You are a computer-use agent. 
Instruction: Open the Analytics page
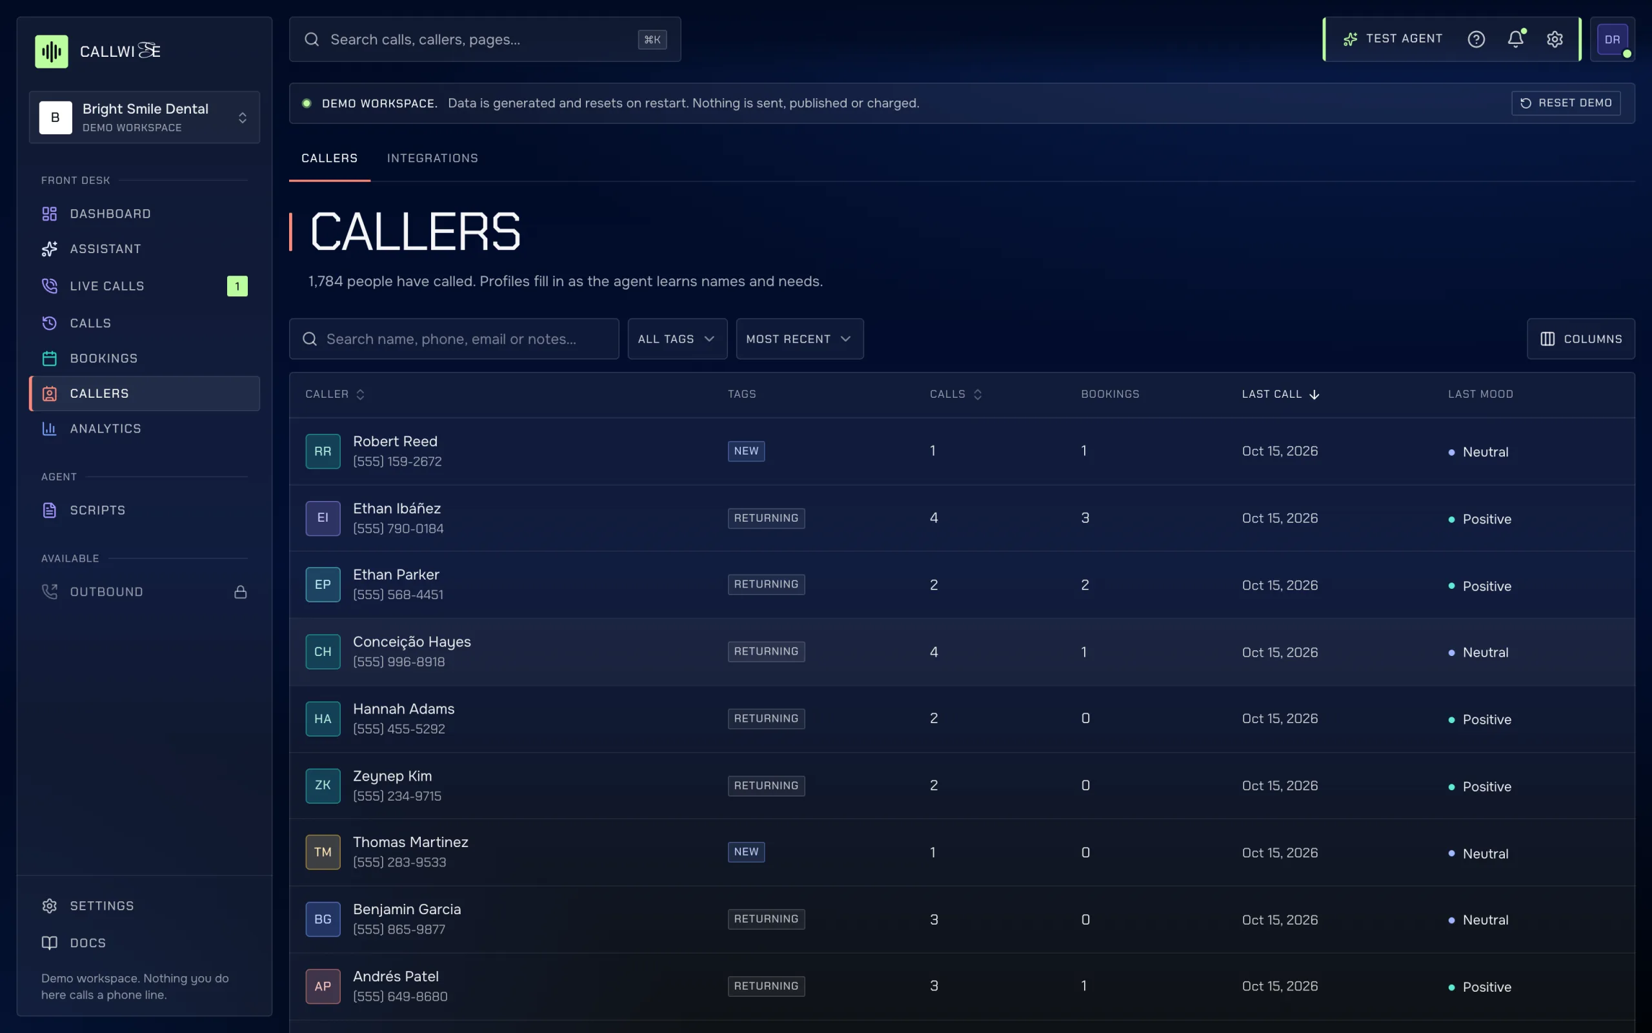(144, 428)
